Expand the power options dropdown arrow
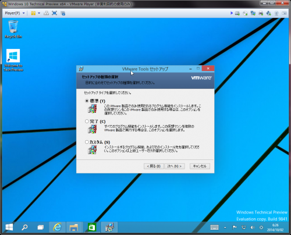This screenshot has height=235, width=291. pos(39,13)
